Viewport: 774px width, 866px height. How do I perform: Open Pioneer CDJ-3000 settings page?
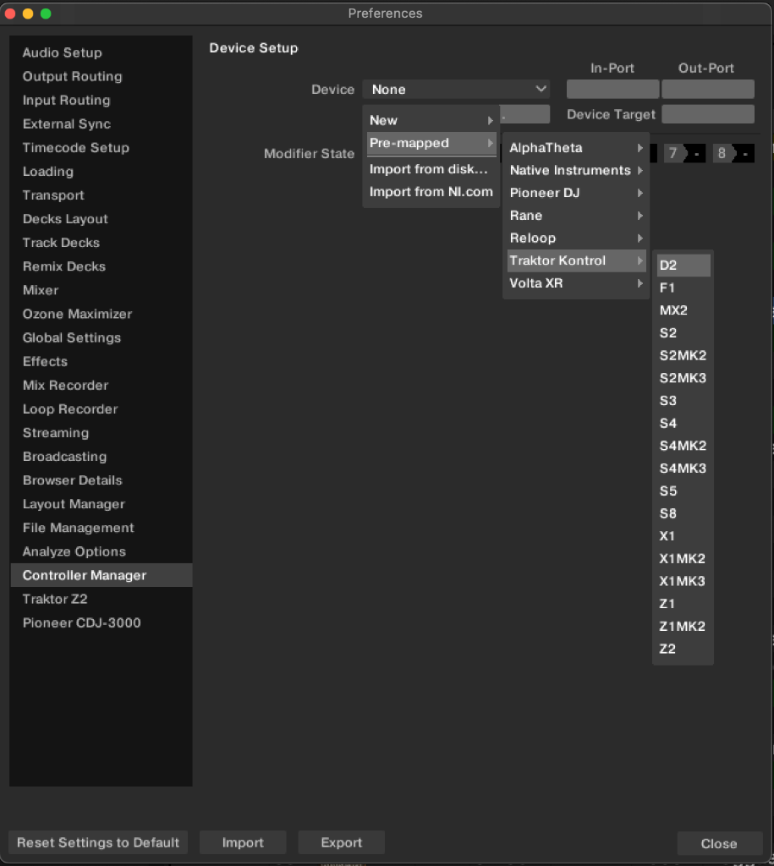click(x=102, y=622)
